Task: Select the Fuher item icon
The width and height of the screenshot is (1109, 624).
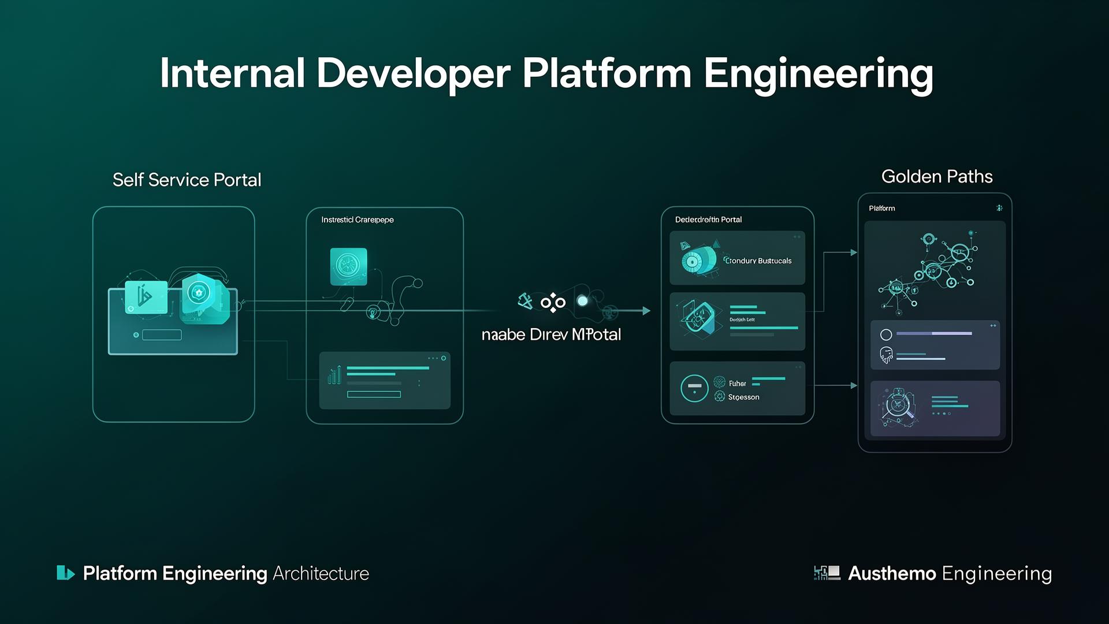Action: click(x=719, y=382)
